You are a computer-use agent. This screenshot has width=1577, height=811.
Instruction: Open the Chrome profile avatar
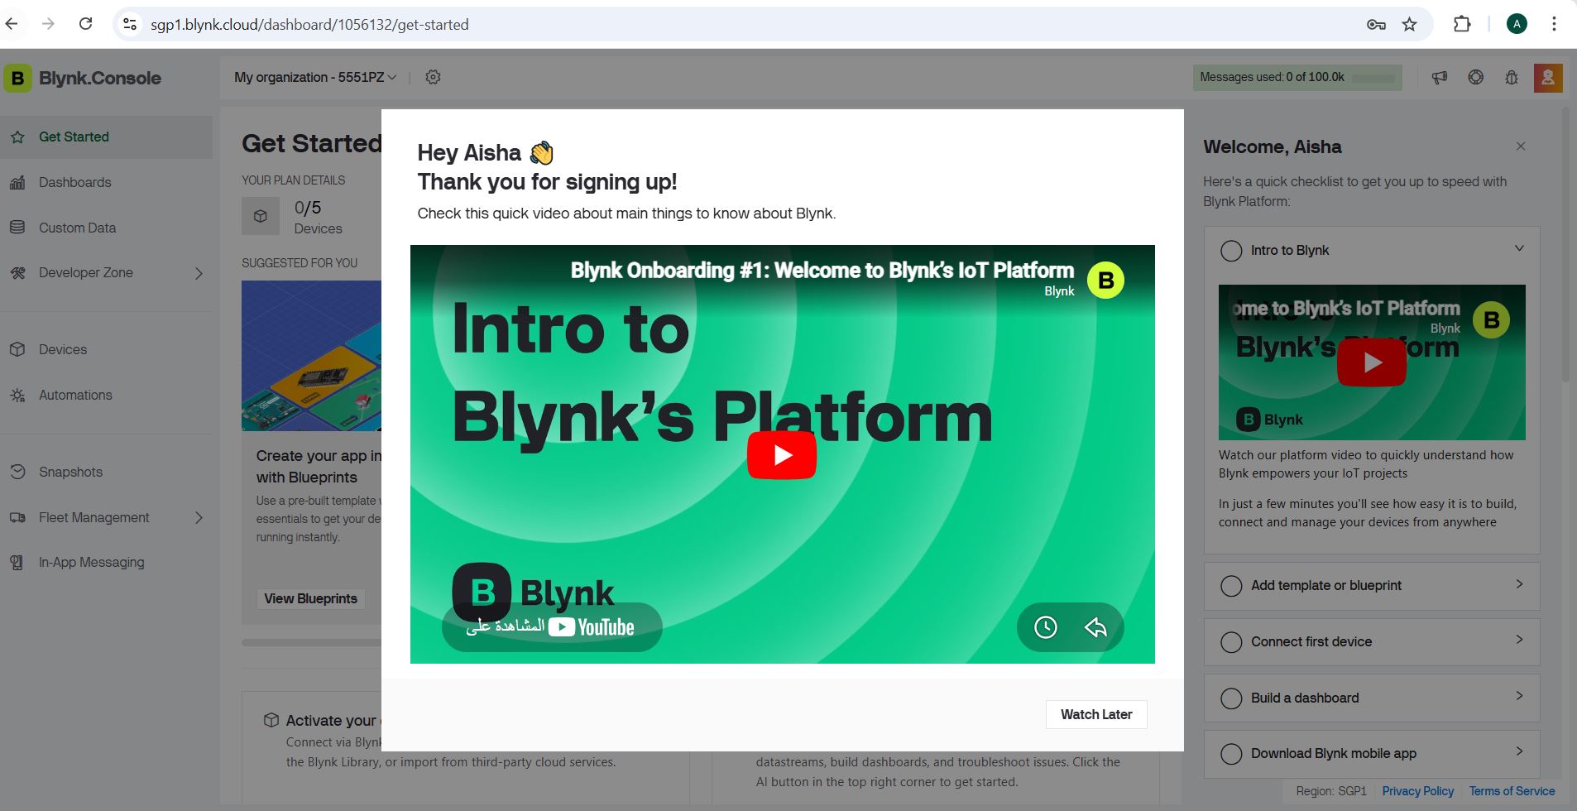[x=1517, y=24]
